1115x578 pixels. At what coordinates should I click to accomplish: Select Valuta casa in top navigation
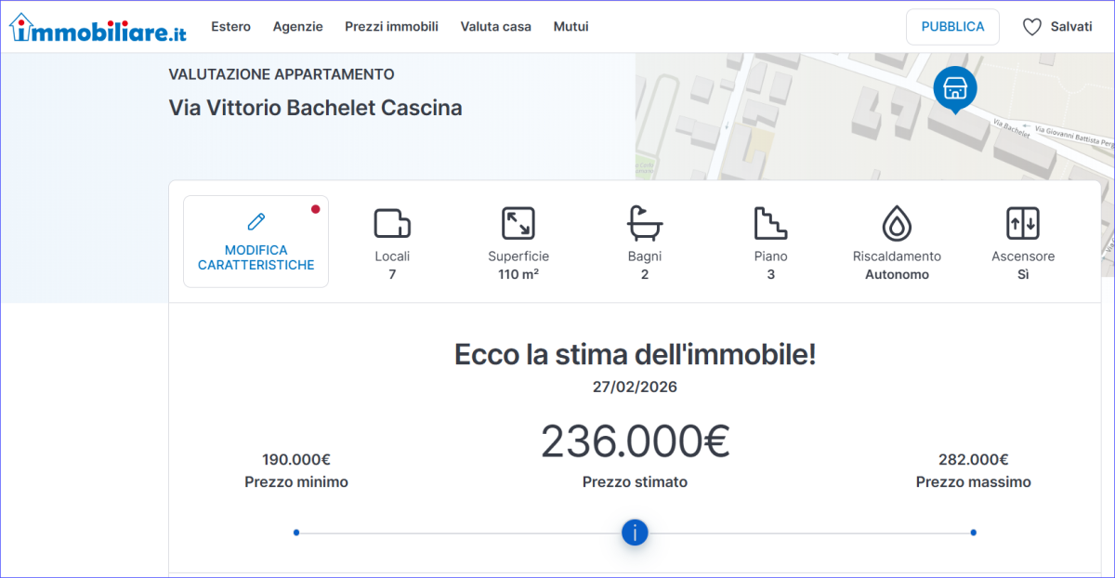click(495, 27)
